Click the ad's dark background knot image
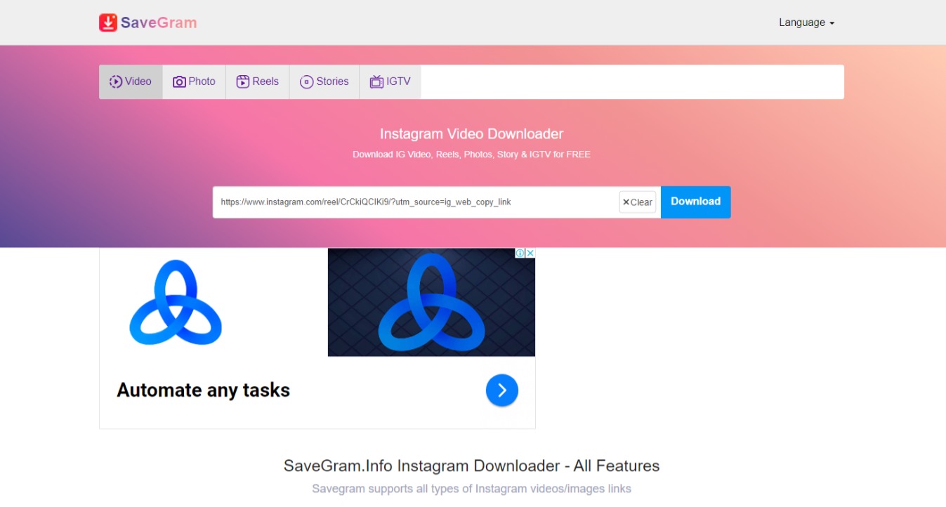 (431, 303)
